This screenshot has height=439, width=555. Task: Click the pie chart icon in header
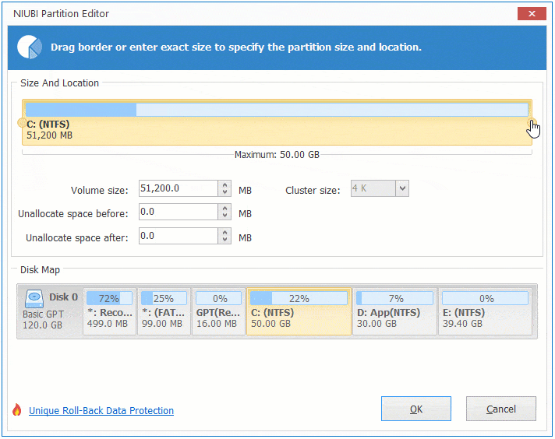point(30,47)
